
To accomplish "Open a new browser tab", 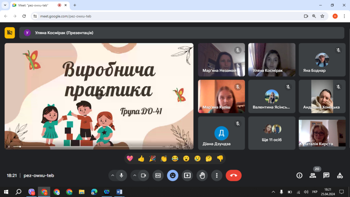I will tap(75, 5).
